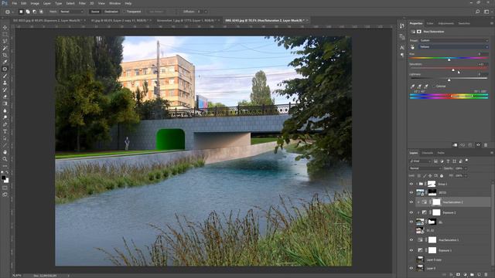495x278 pixels.
Task: Click the clip to layer icon in Properties
Action: [455, 145]
